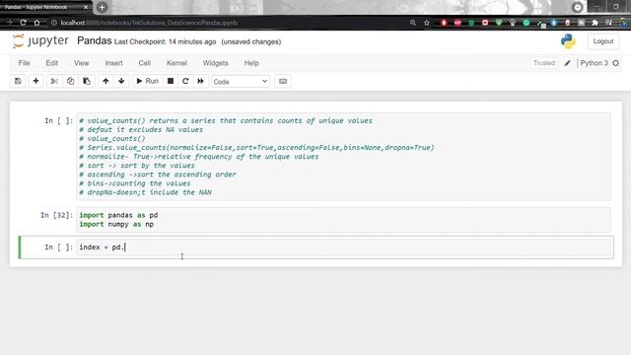This screenshot has height=355, width=631.
Task: Move selected cell down arrow
Action: [121, 81]
